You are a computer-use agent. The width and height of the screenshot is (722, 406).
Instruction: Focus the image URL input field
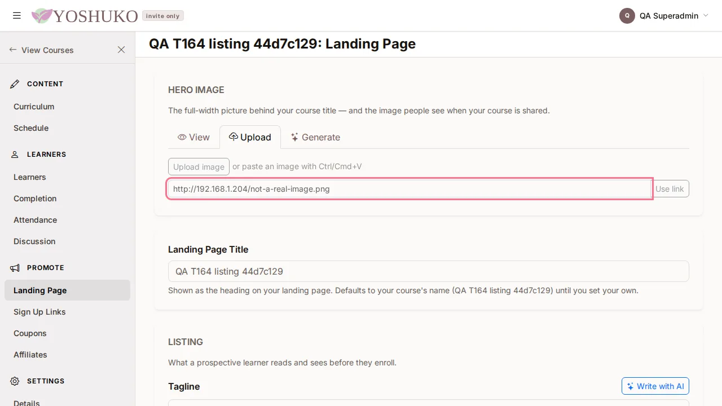pos(410,189)
